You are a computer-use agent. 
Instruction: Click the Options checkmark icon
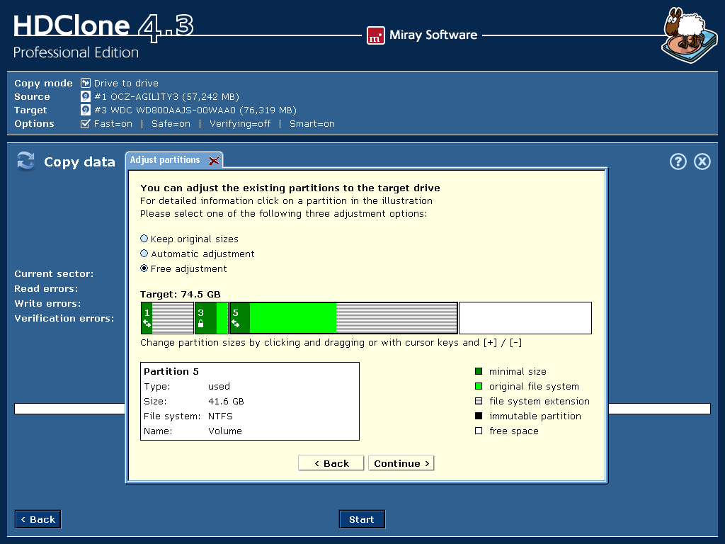(86, 123)
